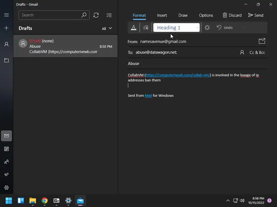This screenshot has width=277, height=207.
Task: Discard the draft message
Action: [x=232, y=15]
